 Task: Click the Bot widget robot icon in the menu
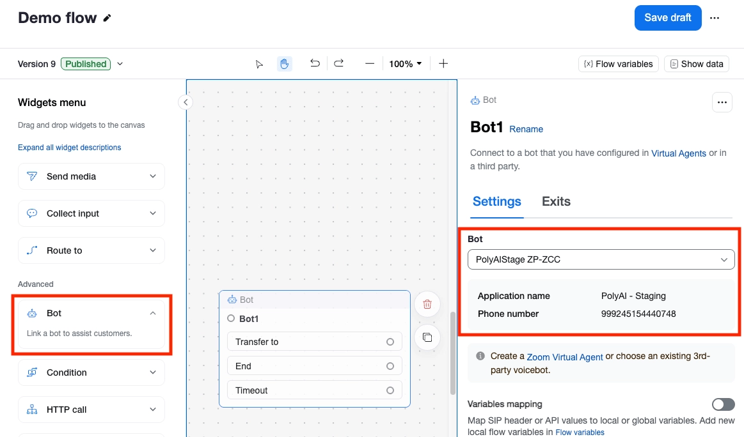(x=32, y=313)
